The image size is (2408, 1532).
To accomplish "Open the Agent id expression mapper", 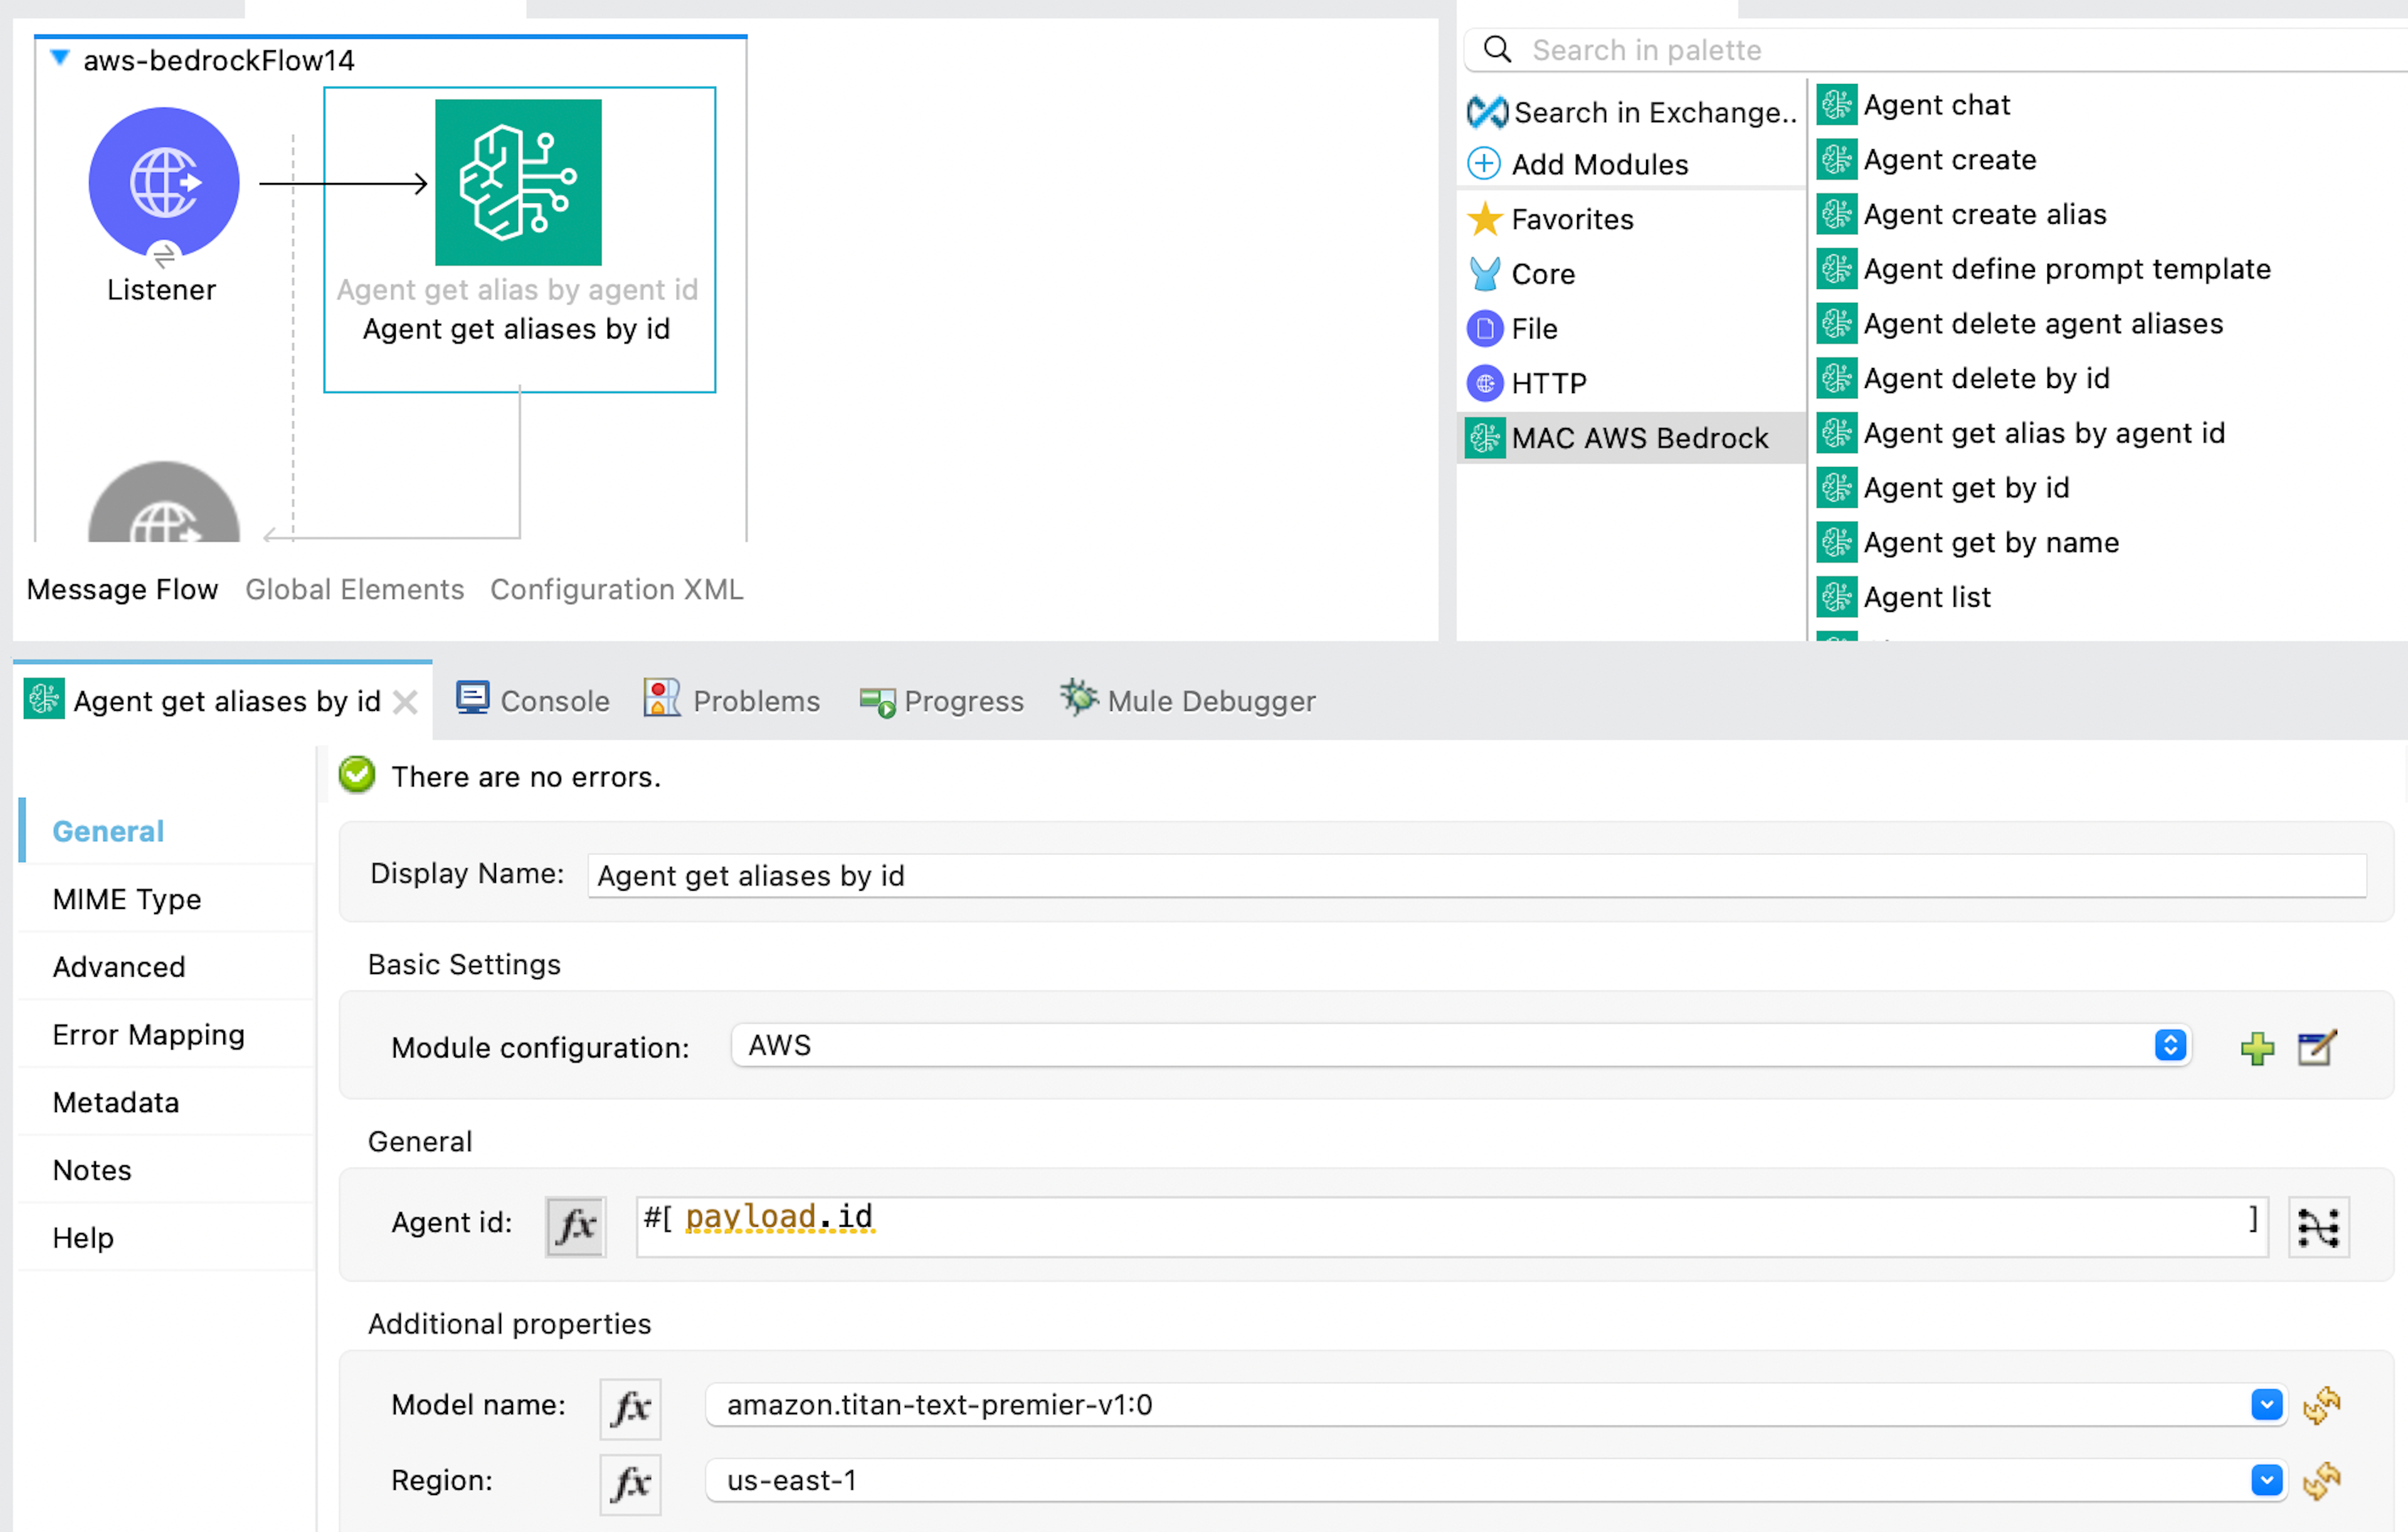I will click(2318, 1226).
